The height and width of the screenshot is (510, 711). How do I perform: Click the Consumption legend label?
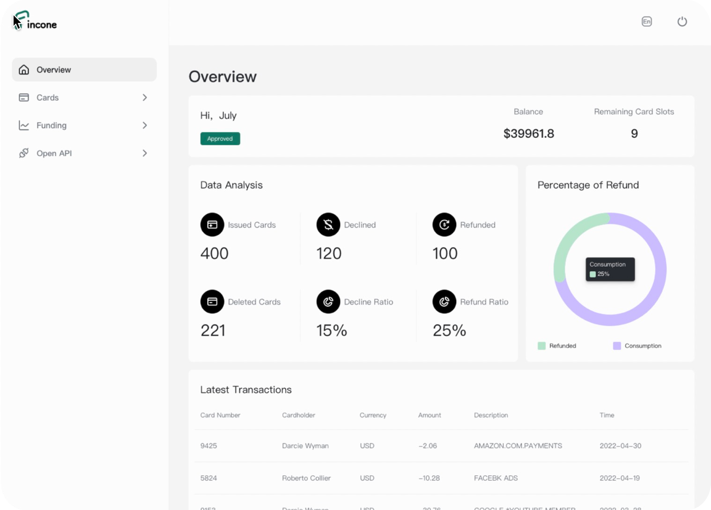click(643, 346)
